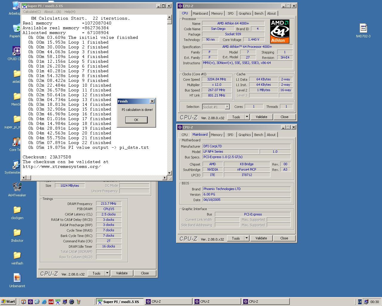Open SPD tab in the motherboard CPU-Z window

230,135
